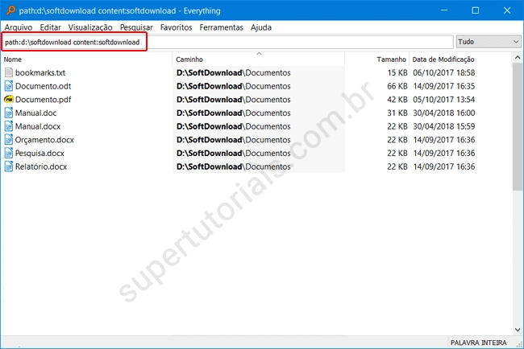The image size is (524, 349).
Task: Click the Manual.docx file icon
Action: [x=9, y=126]
